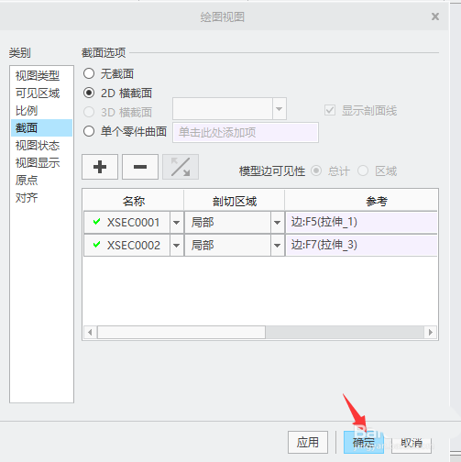The image size is (461, 462).
Task: Click the 剖切区域 column header
Action: (235, 201)
